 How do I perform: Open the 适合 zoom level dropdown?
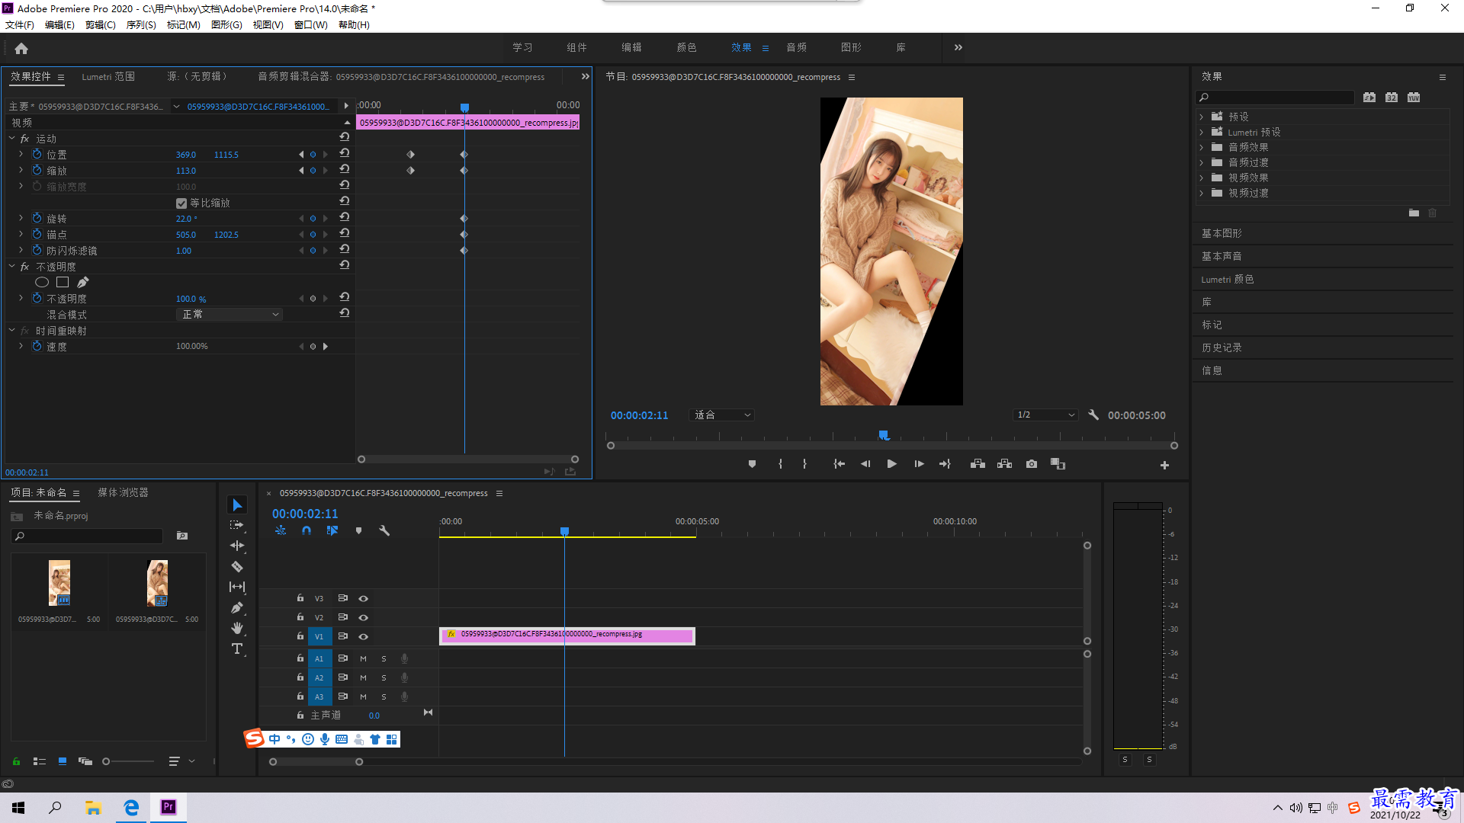721,415
